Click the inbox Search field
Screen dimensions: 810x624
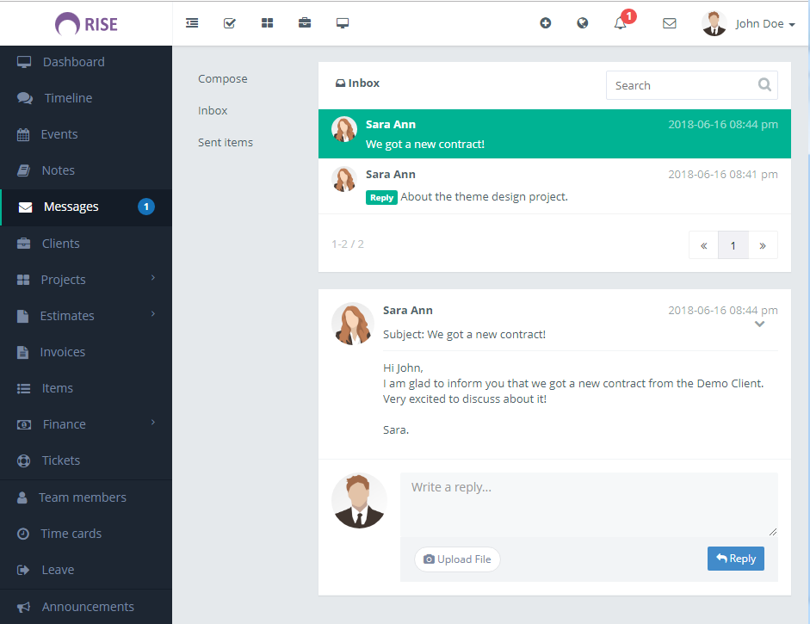[x=680, y=85]
